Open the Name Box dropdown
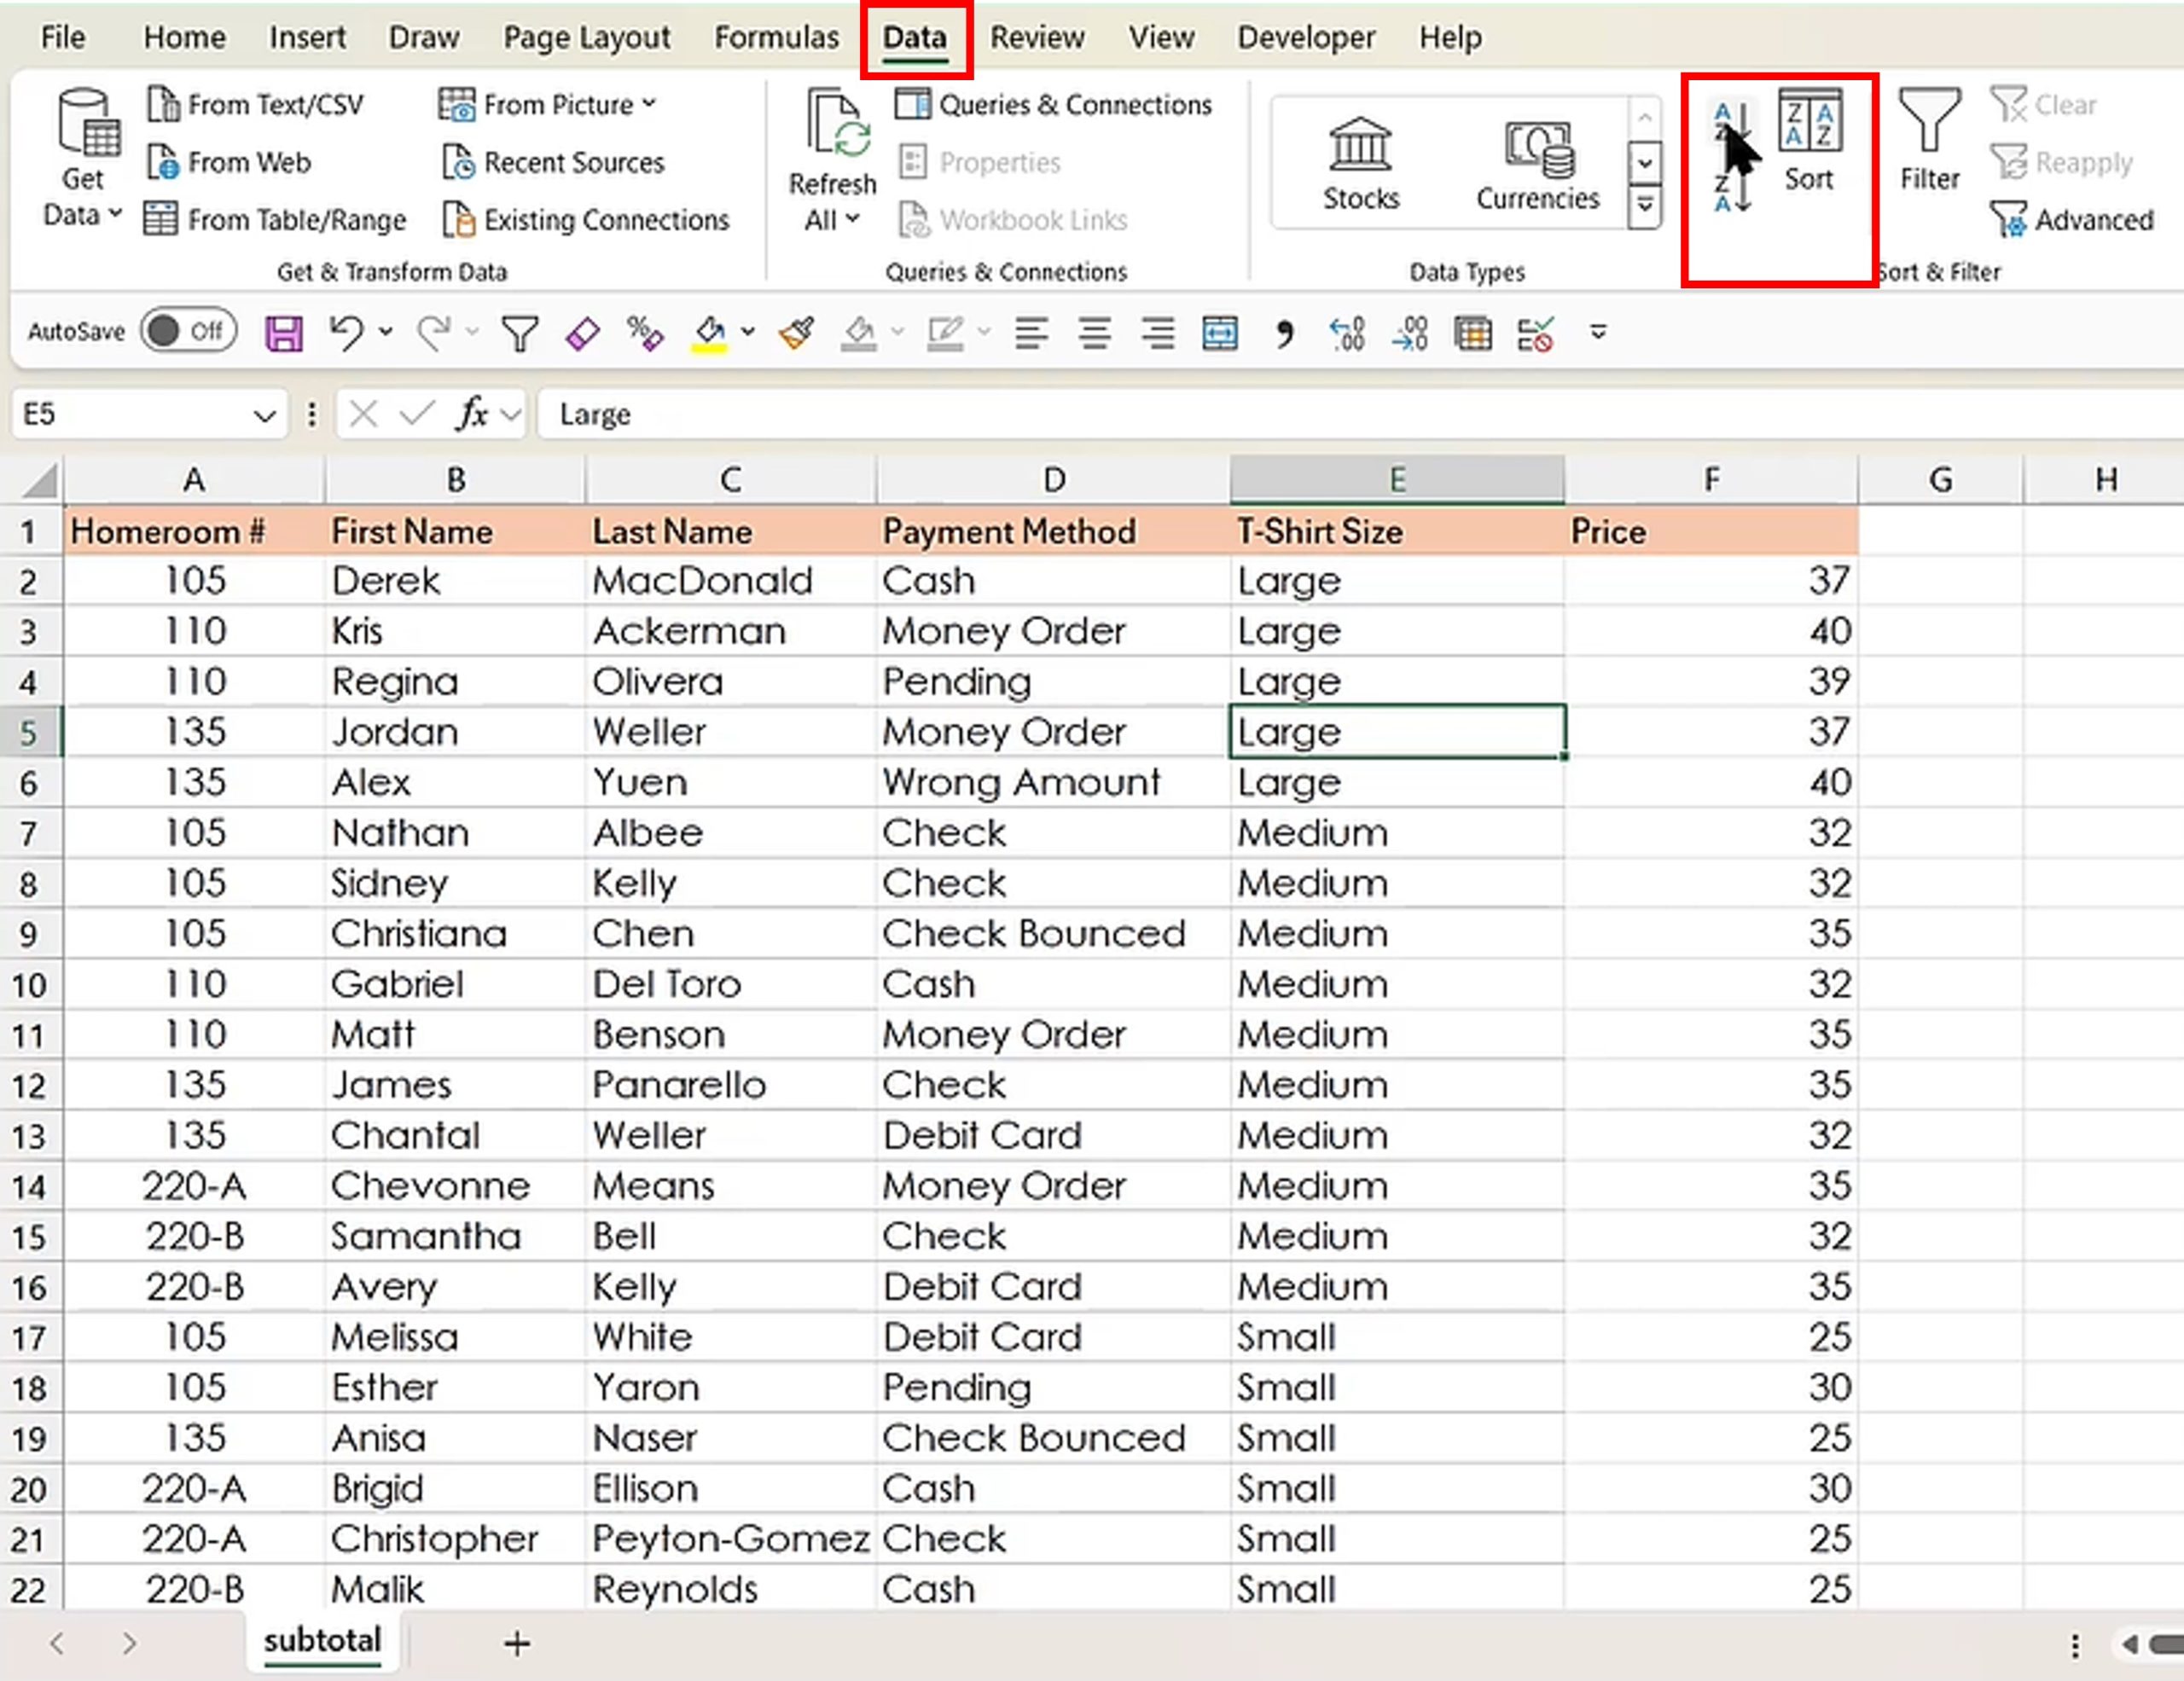Image resolution: width=2184 pixels, height=1681 pixels. click(264, 414)
